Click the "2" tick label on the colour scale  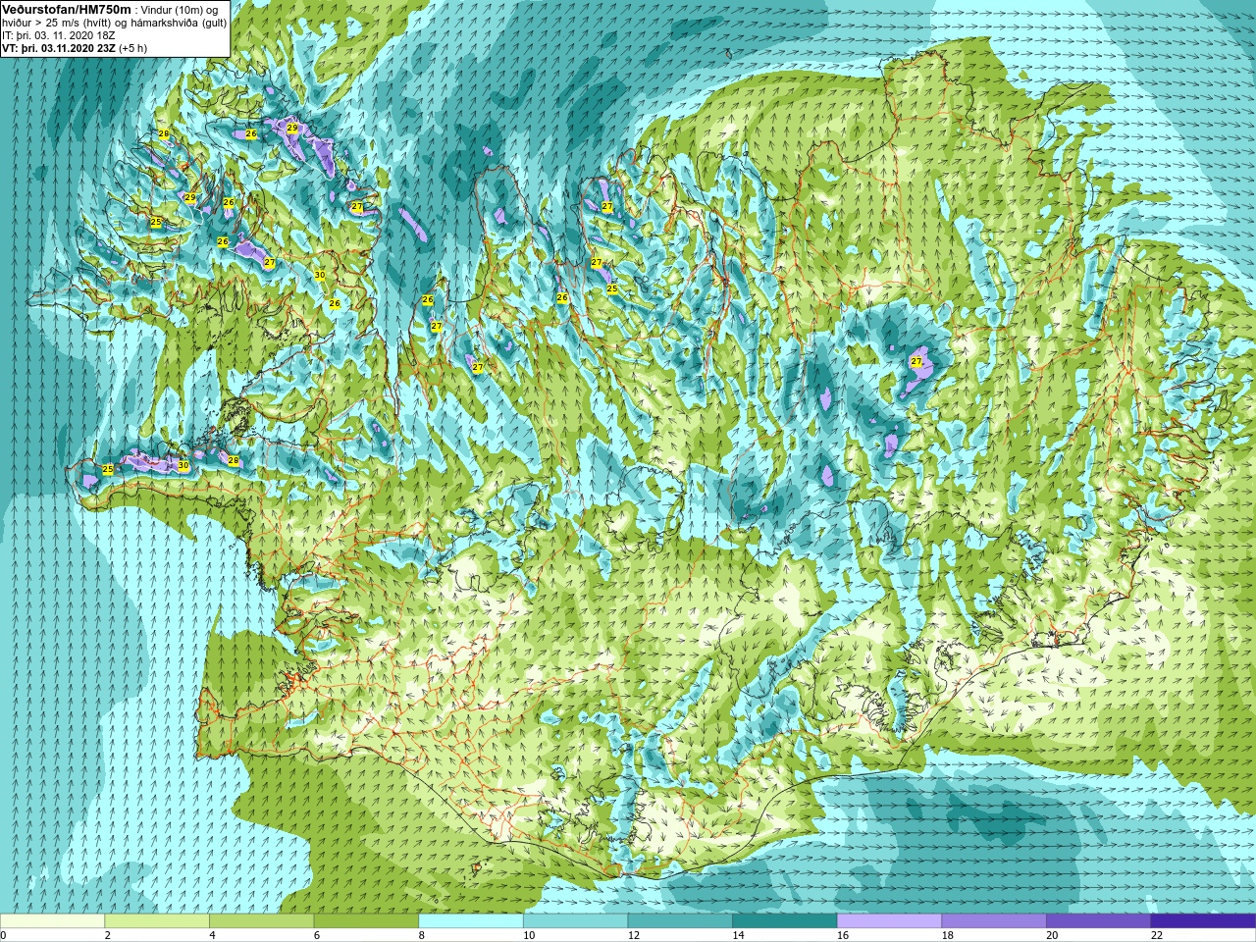[108, 935]
